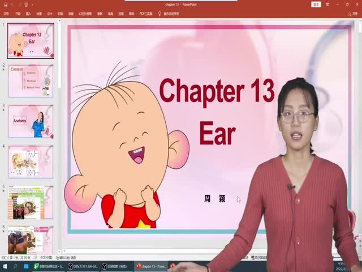Open Ribbon Display Options icon in title bar
This screenshot has width=362, height=272.
pyautogui.click(x=327, y=5)
